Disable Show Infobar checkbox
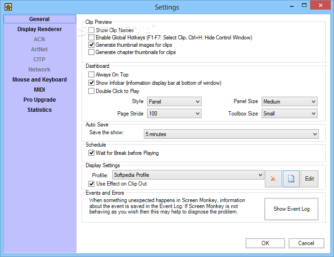The height and width of the screenshot is (257, 334). (91, 83)
